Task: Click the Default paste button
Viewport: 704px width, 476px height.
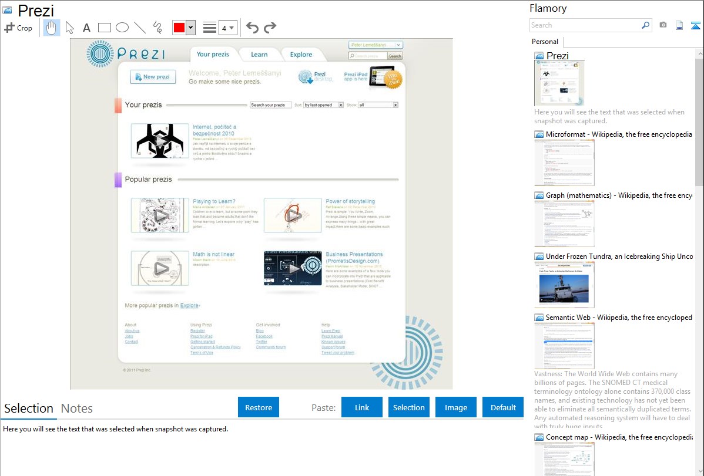Action: pos(503,407)
